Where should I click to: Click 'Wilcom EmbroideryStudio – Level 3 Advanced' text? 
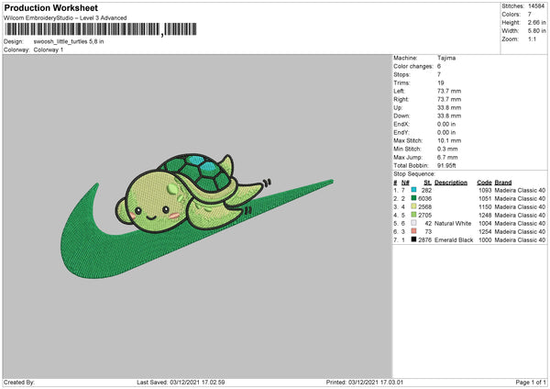click(x=65, y=18)
